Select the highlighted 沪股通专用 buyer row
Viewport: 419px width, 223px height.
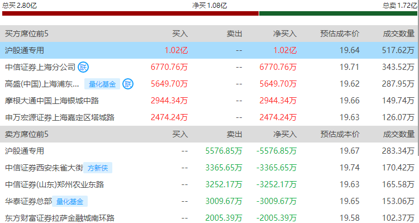[x=209, y=50]
